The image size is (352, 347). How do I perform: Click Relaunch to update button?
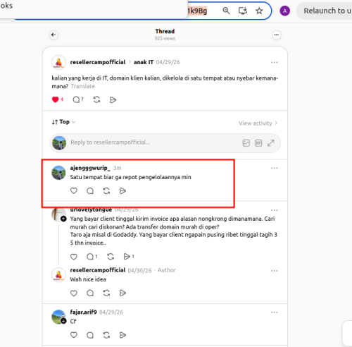[x=325, y=11]
